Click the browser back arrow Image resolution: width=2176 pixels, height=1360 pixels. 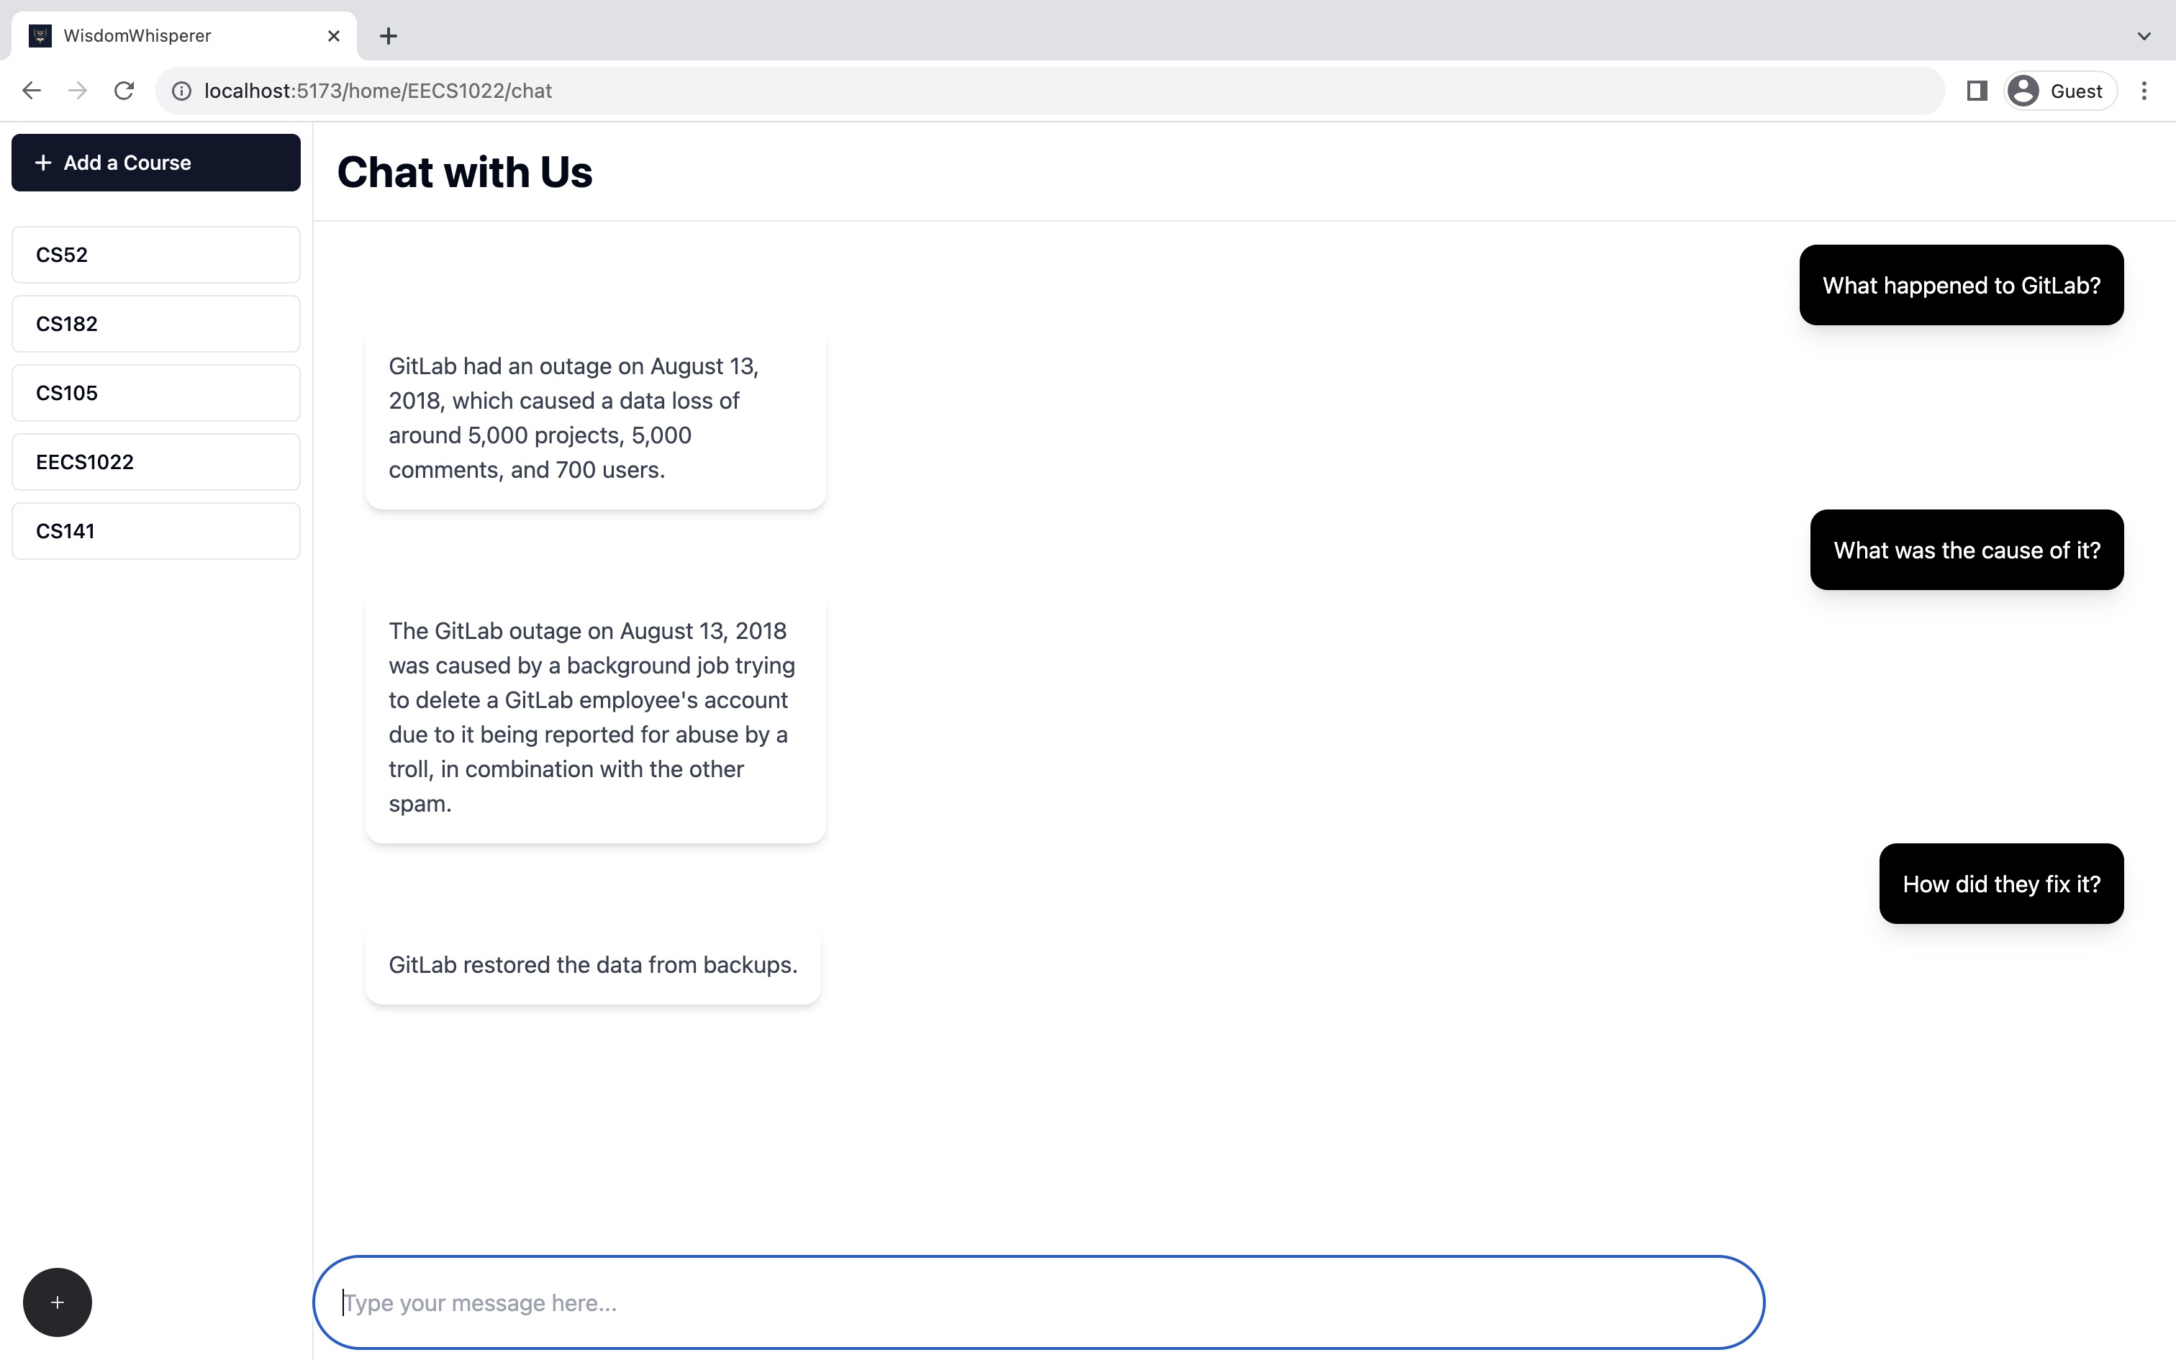(x=32, y=91)
